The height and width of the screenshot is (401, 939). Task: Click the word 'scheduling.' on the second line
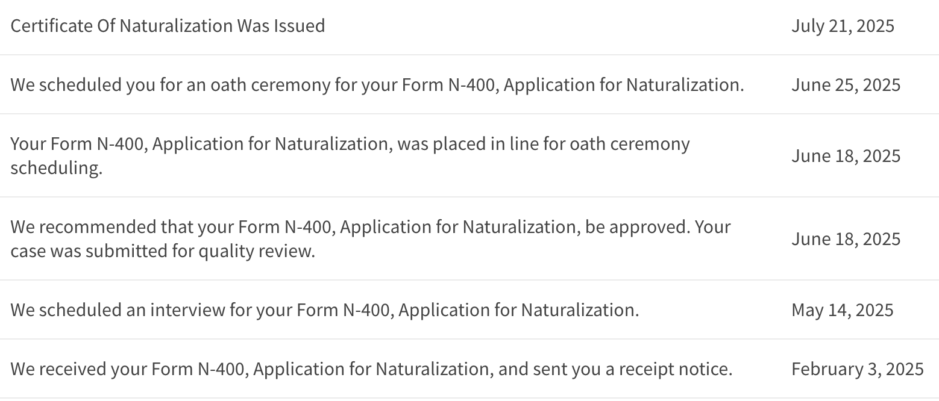[x=57, y=168]
